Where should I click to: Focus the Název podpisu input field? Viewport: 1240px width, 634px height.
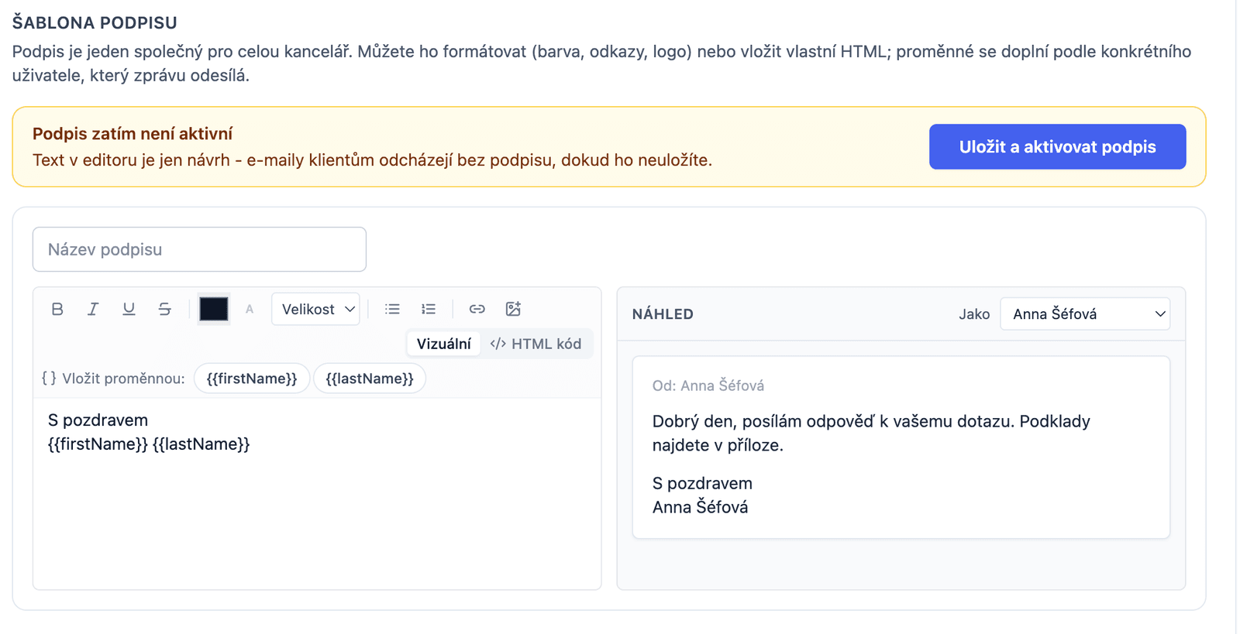click(x=199, y=249)
